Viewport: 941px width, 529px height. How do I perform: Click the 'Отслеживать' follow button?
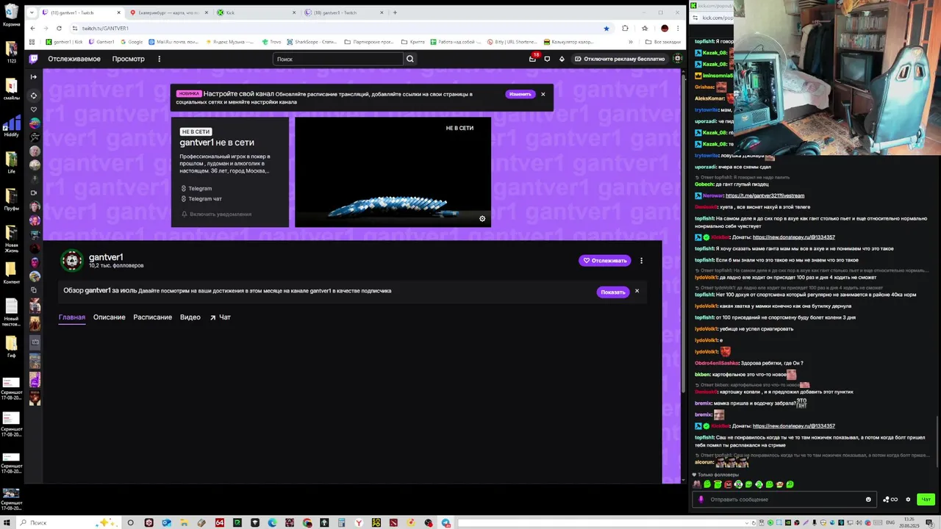click(604, 260)
